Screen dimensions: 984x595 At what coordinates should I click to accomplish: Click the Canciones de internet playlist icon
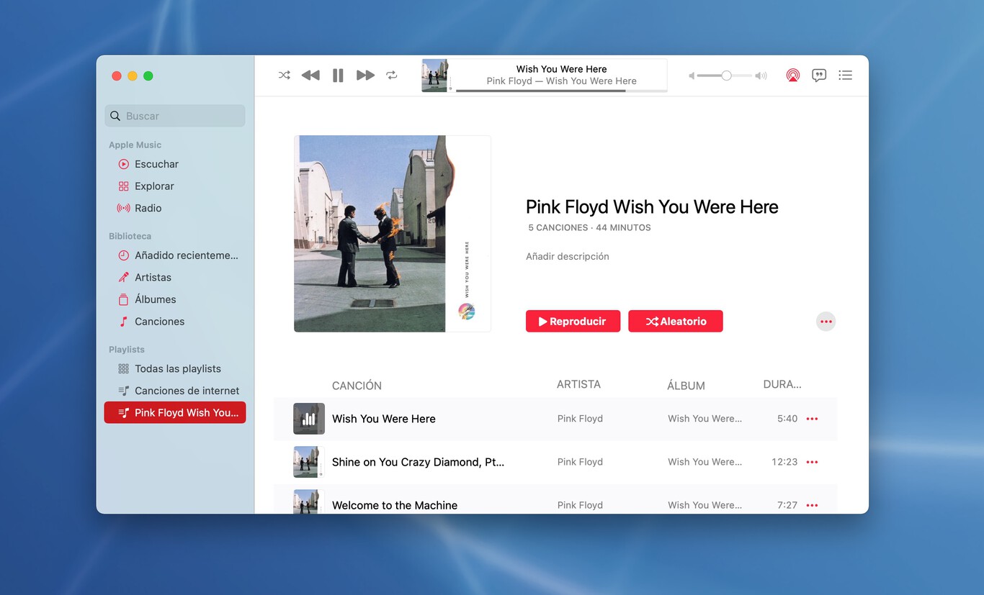coord(124,391)
